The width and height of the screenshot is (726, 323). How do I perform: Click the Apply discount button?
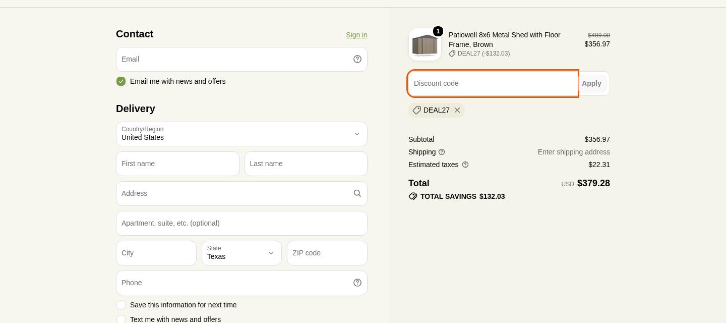pos(591,83)
